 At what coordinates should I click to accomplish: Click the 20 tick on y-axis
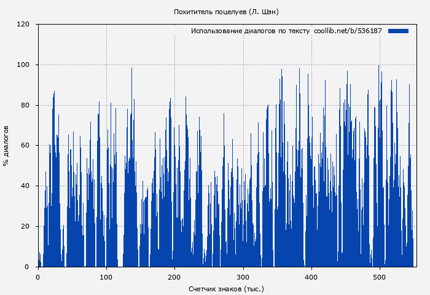tap(25, 227)
